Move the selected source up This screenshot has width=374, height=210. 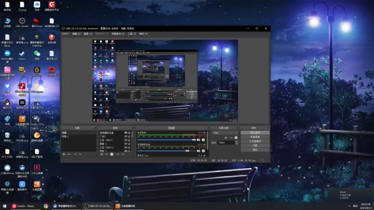118,154
